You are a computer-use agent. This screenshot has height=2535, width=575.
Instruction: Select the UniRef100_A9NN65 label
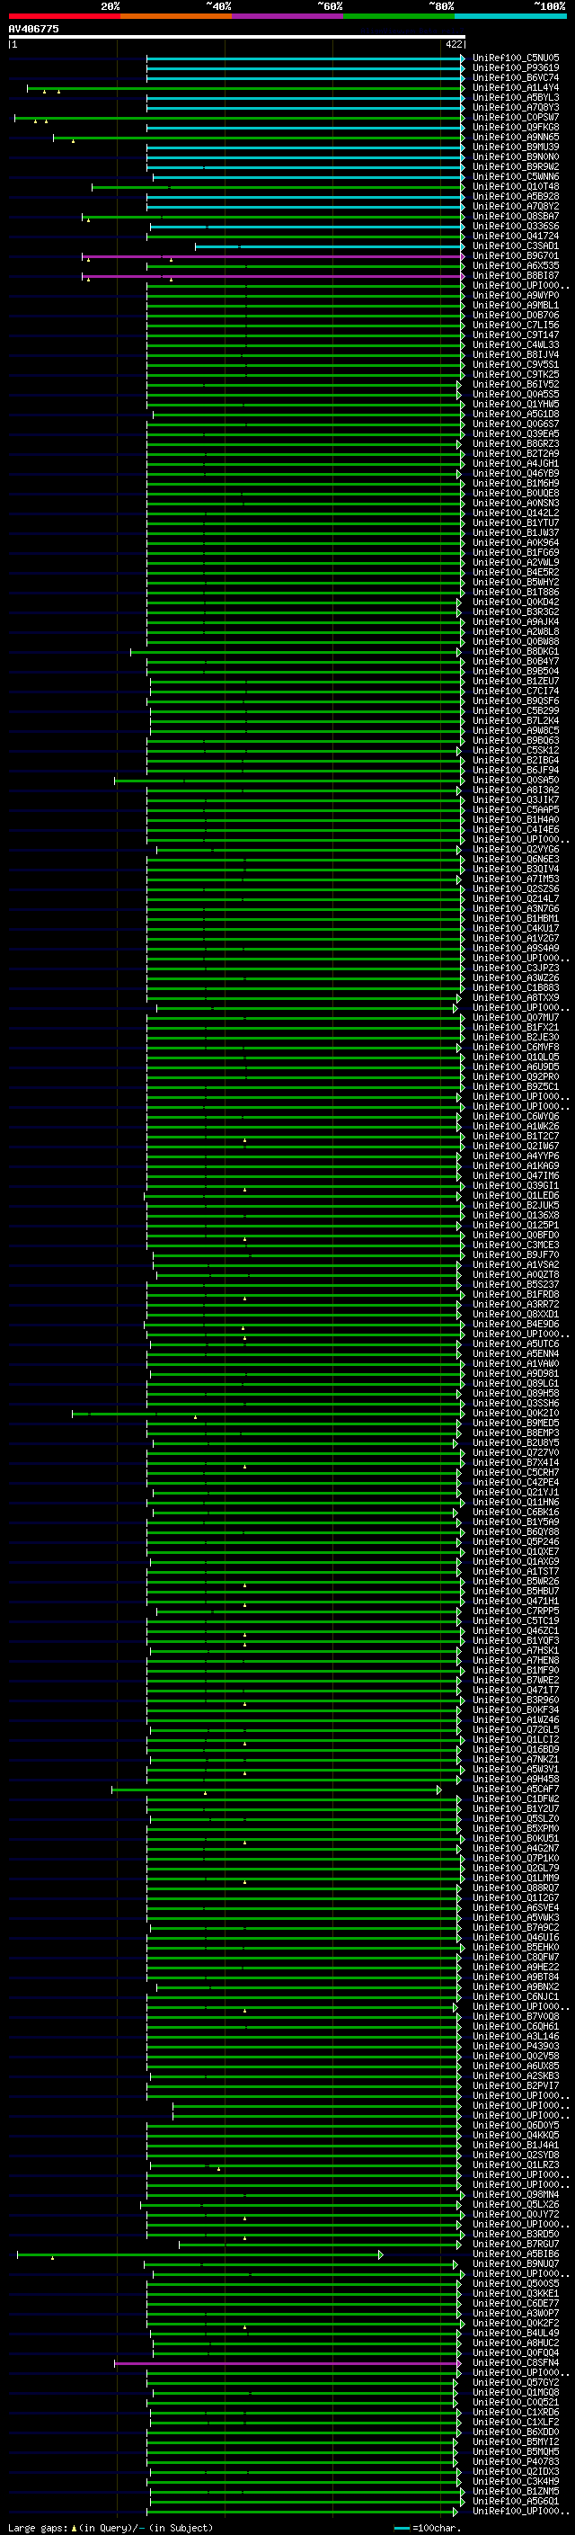[x=516, y=138]
